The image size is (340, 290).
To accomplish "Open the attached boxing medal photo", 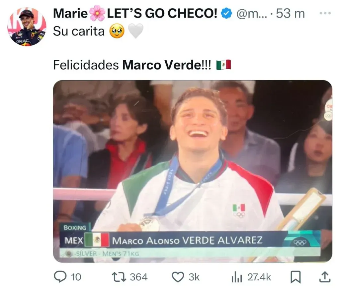I will 193,171.
